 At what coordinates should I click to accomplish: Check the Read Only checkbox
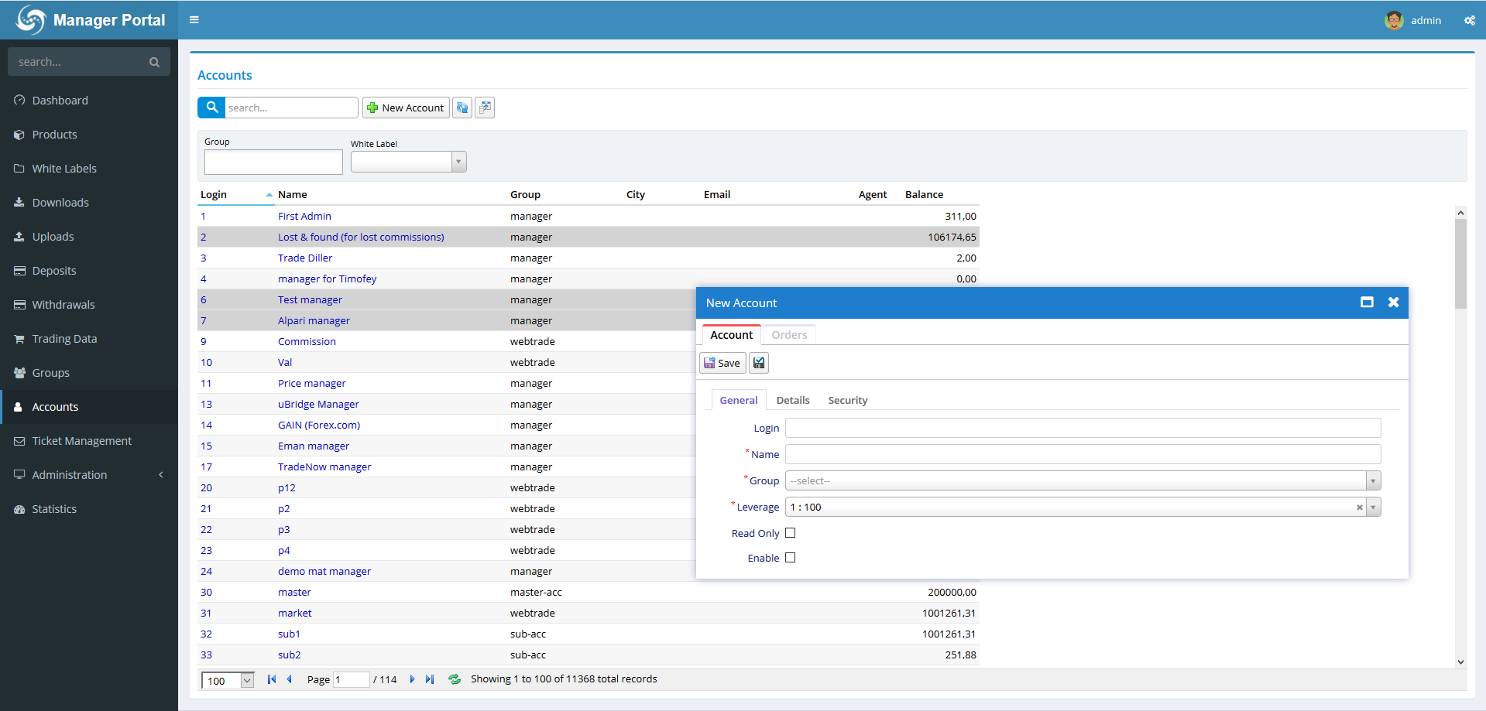click(x=790, y=533)
